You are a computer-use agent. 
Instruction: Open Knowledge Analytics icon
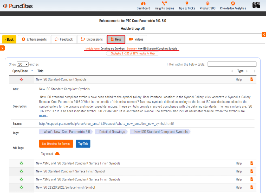[x=233, y=4]
